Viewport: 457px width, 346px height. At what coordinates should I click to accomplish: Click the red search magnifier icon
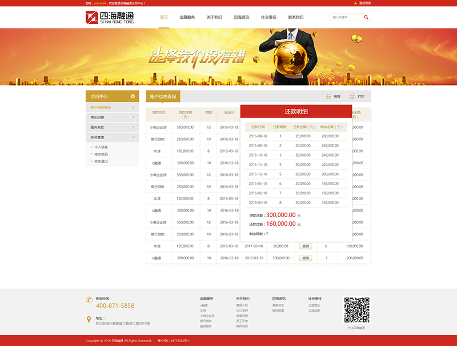[x=366, y=18]
